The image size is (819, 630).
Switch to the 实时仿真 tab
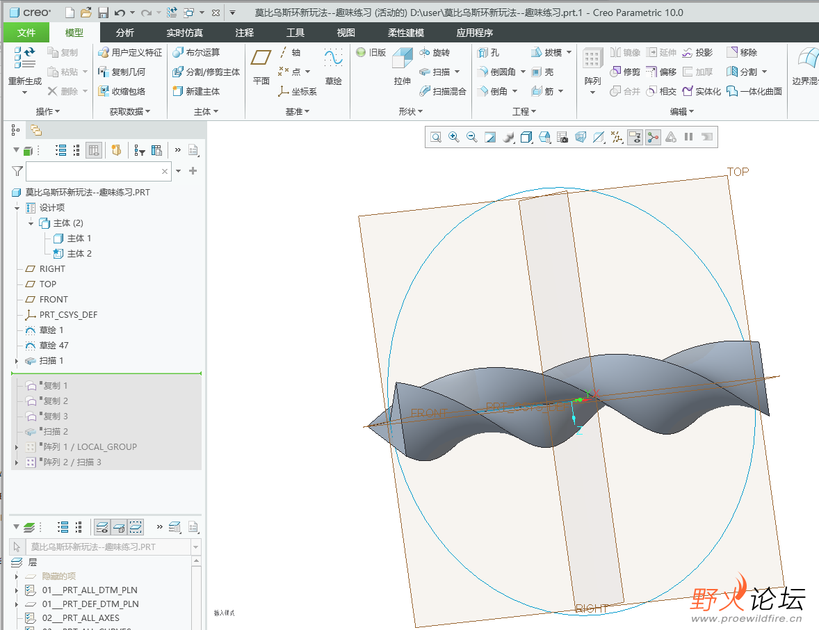coord(184,33)
